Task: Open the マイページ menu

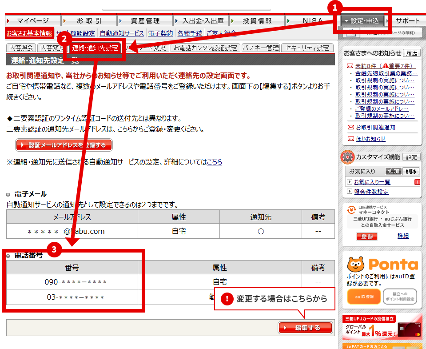Action: click(x=32, y=20)
